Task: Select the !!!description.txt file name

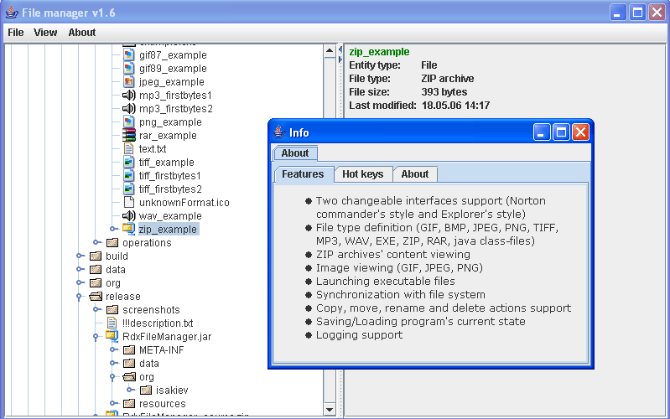Action: [158, 323]
